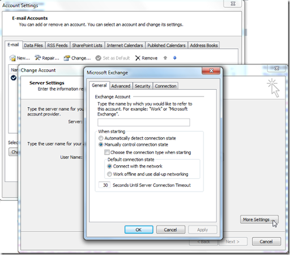Click into the Exchange account name field
Viewport: 290px width, 255px height.
coord(144,122)
